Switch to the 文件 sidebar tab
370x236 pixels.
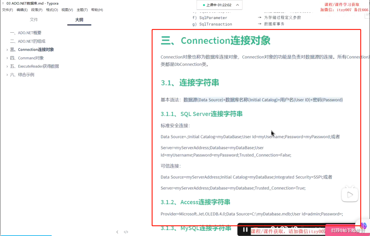pos(34,20)
